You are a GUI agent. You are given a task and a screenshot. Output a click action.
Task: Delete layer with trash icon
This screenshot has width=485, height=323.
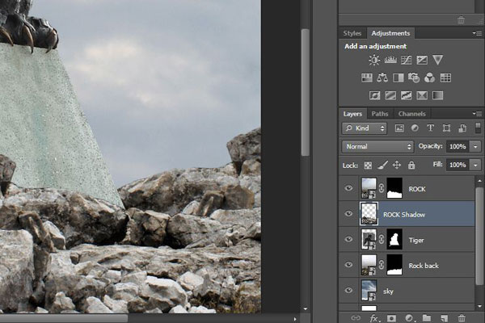pyautogui.click(x=462, y=318)
